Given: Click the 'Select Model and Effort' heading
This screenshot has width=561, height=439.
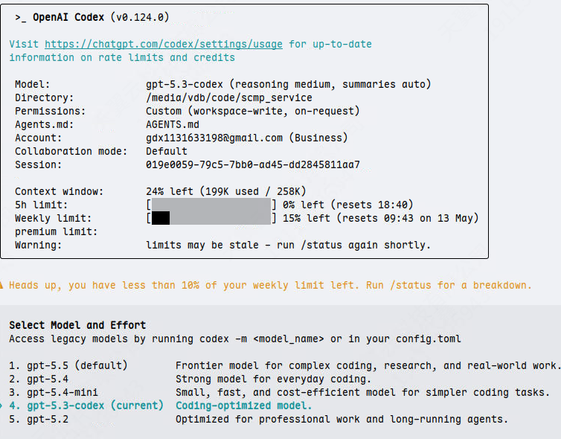Looking at the screenshot, I should point(77,325).
